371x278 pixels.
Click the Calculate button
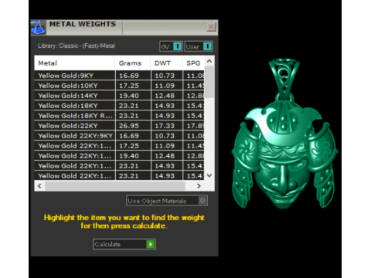(x=124, y=244)
